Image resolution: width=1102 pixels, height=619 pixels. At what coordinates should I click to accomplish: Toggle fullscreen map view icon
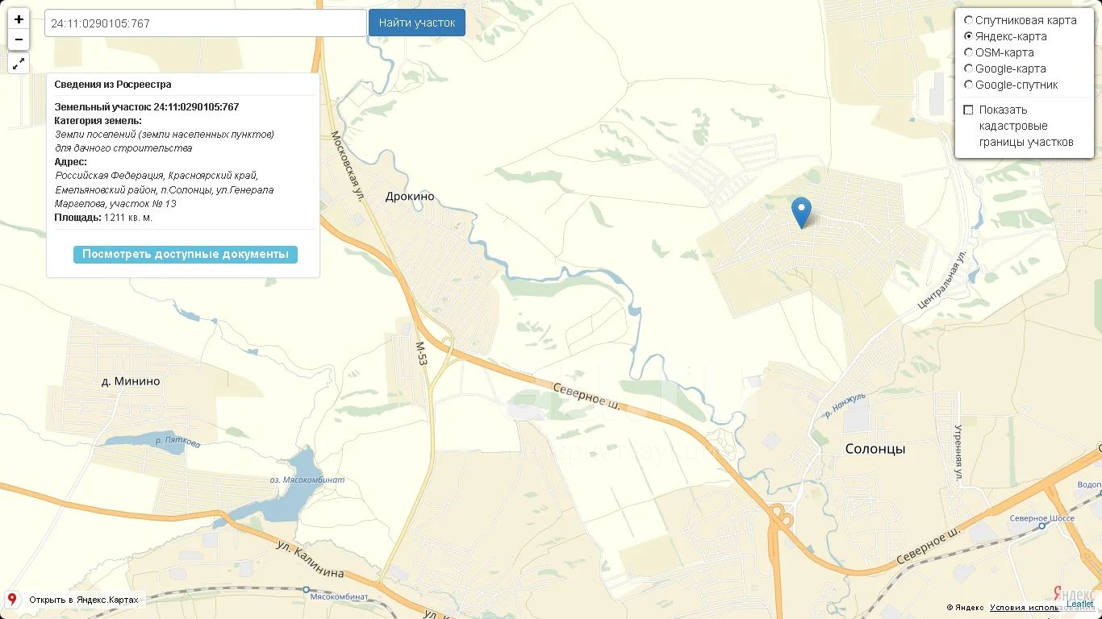pyautogui.click(x=19, y=63)
